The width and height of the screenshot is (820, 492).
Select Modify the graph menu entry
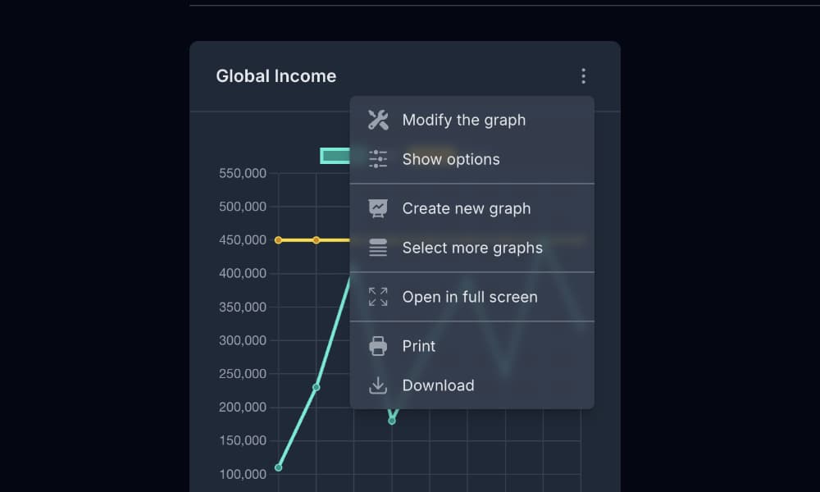point(463,120)
